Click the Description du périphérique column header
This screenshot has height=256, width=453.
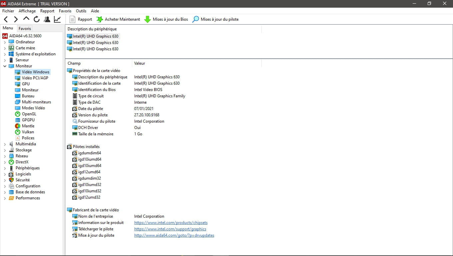click(164, 29)
